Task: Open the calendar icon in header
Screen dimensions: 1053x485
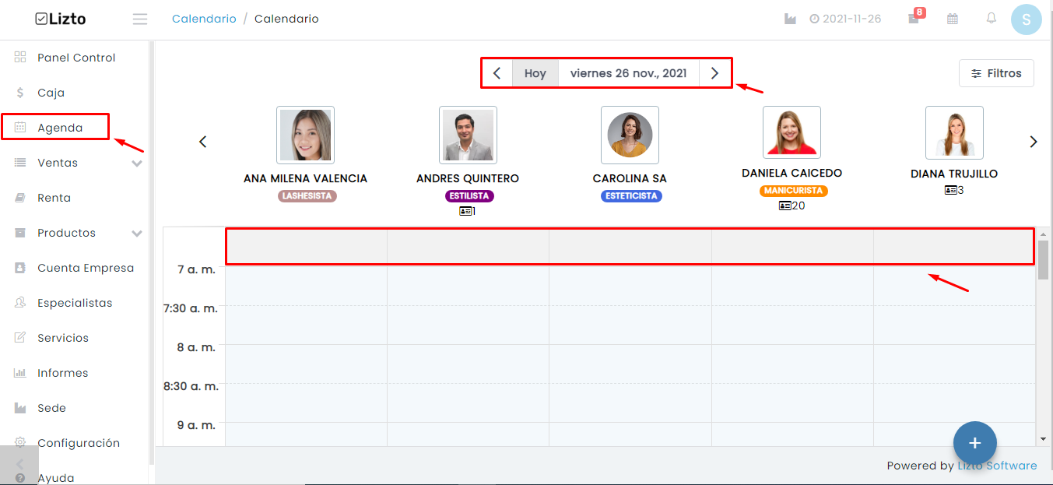Action: coord(952,19)
